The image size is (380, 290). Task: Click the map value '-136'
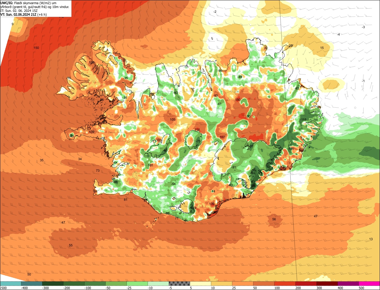tap(291, 149)
